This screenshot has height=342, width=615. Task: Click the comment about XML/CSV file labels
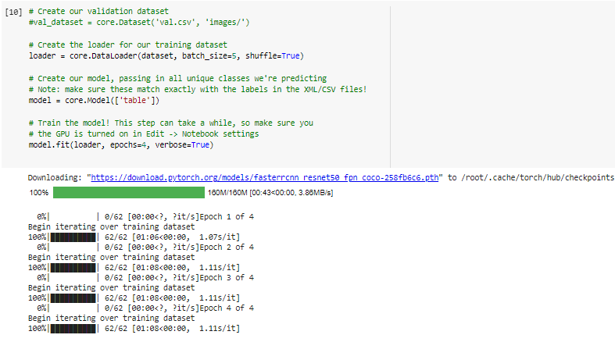[x=198, y=89]
